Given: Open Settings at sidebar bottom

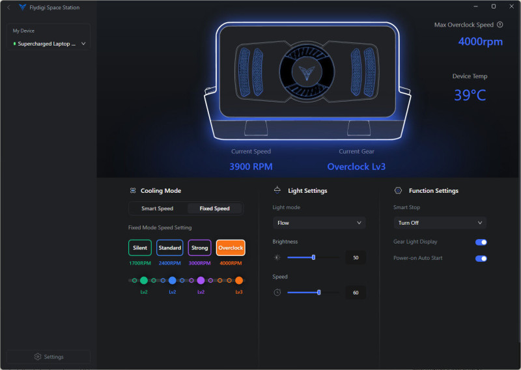Looking at the screenshot, I should click(x=48, y=357).
